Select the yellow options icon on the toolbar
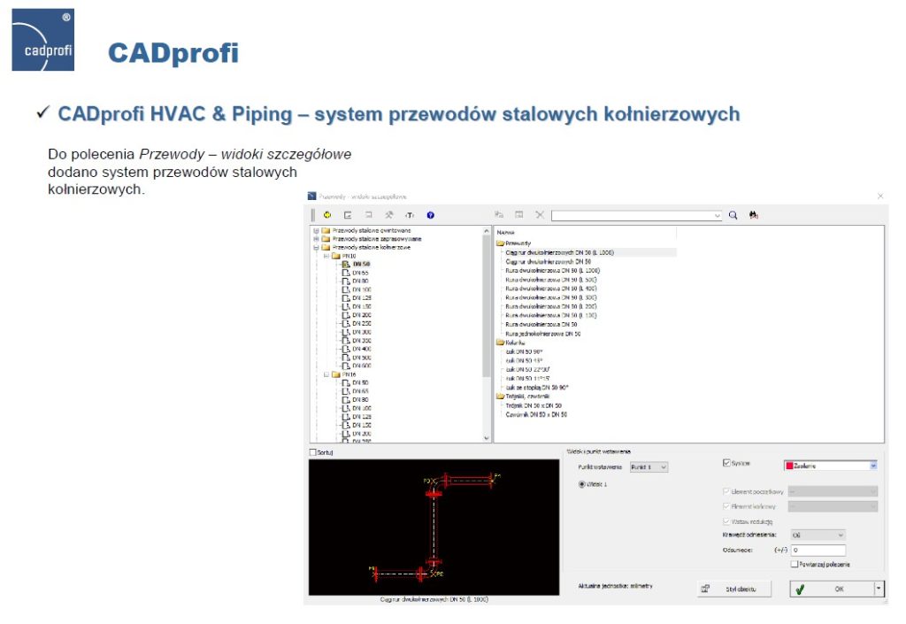The image size is (906, 624). 327,215
